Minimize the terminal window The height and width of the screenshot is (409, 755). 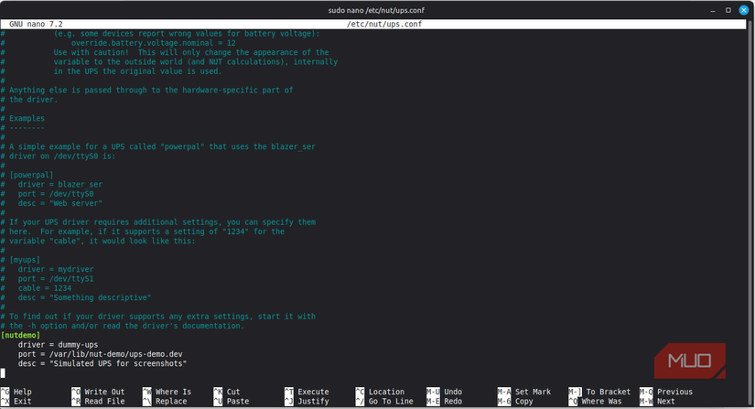(713, 10)
